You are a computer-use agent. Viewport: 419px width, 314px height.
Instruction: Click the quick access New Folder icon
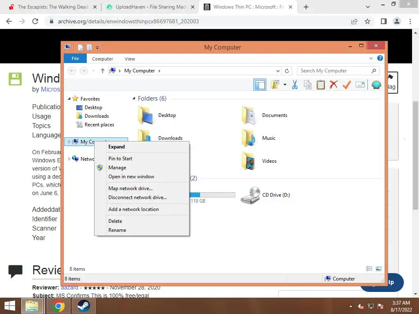(x=89, y=47)
